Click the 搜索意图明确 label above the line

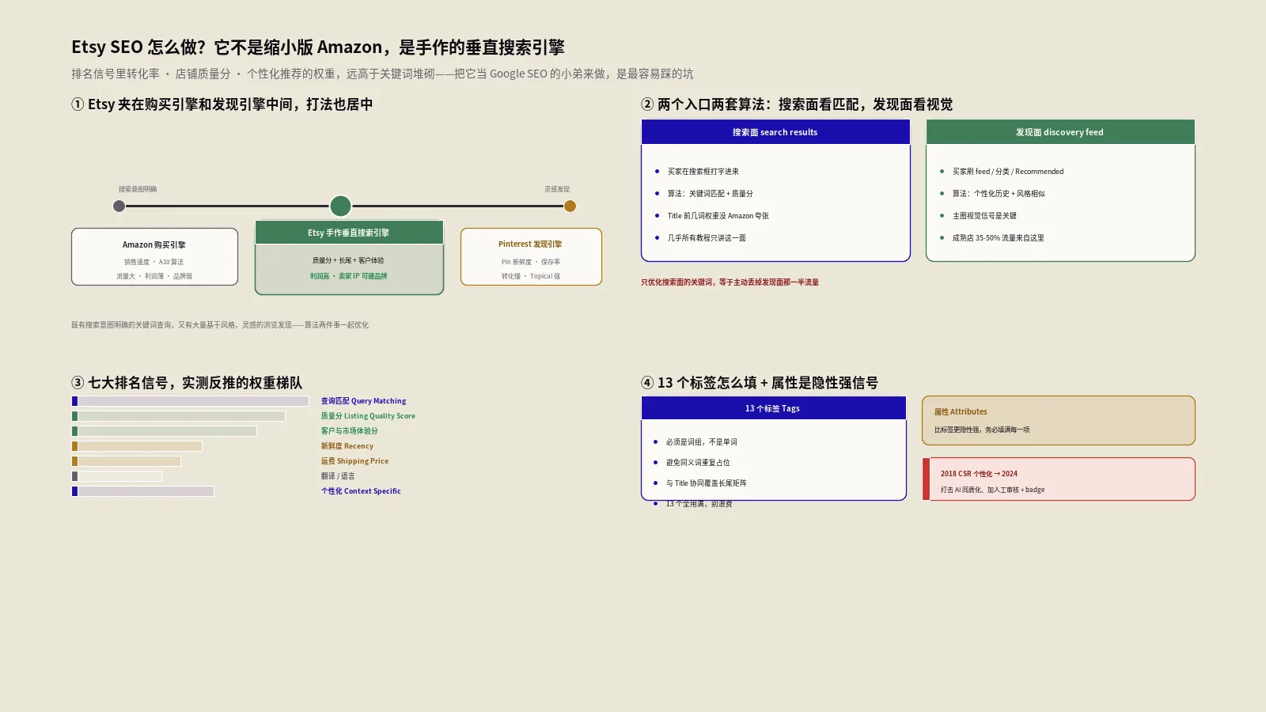pos(138,190)
